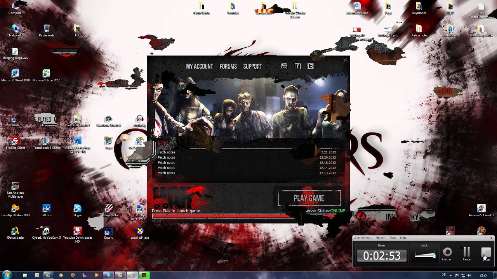Open Google Chrome from the taskbar

pyautogui.click(x=61, y=275)
